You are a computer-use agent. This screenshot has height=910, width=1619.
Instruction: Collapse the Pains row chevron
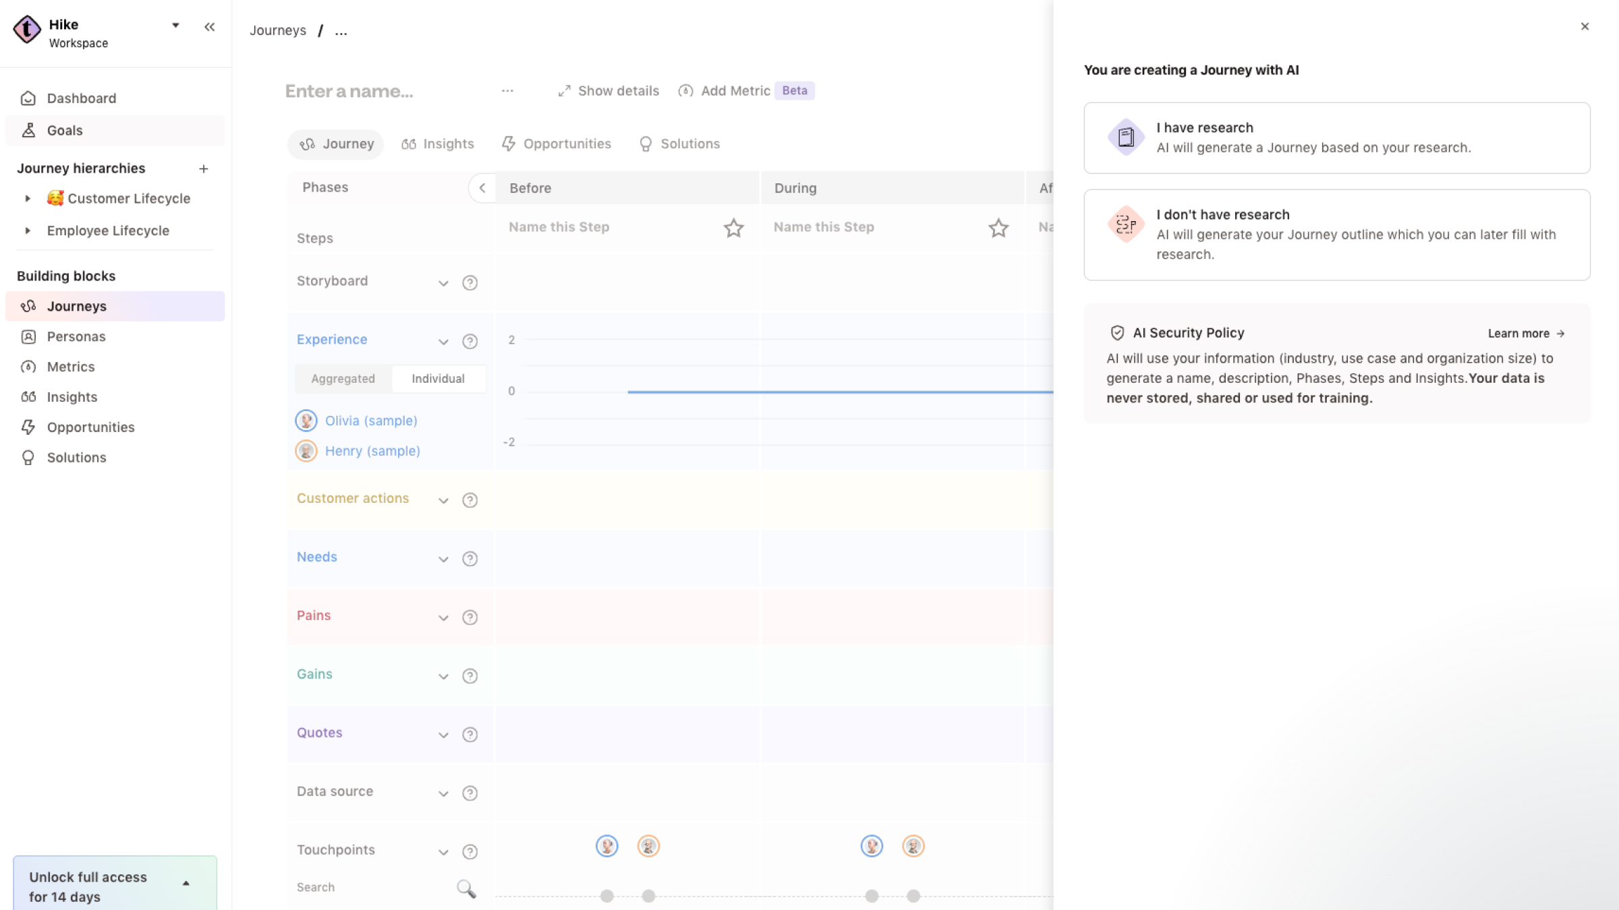[443, 617]
